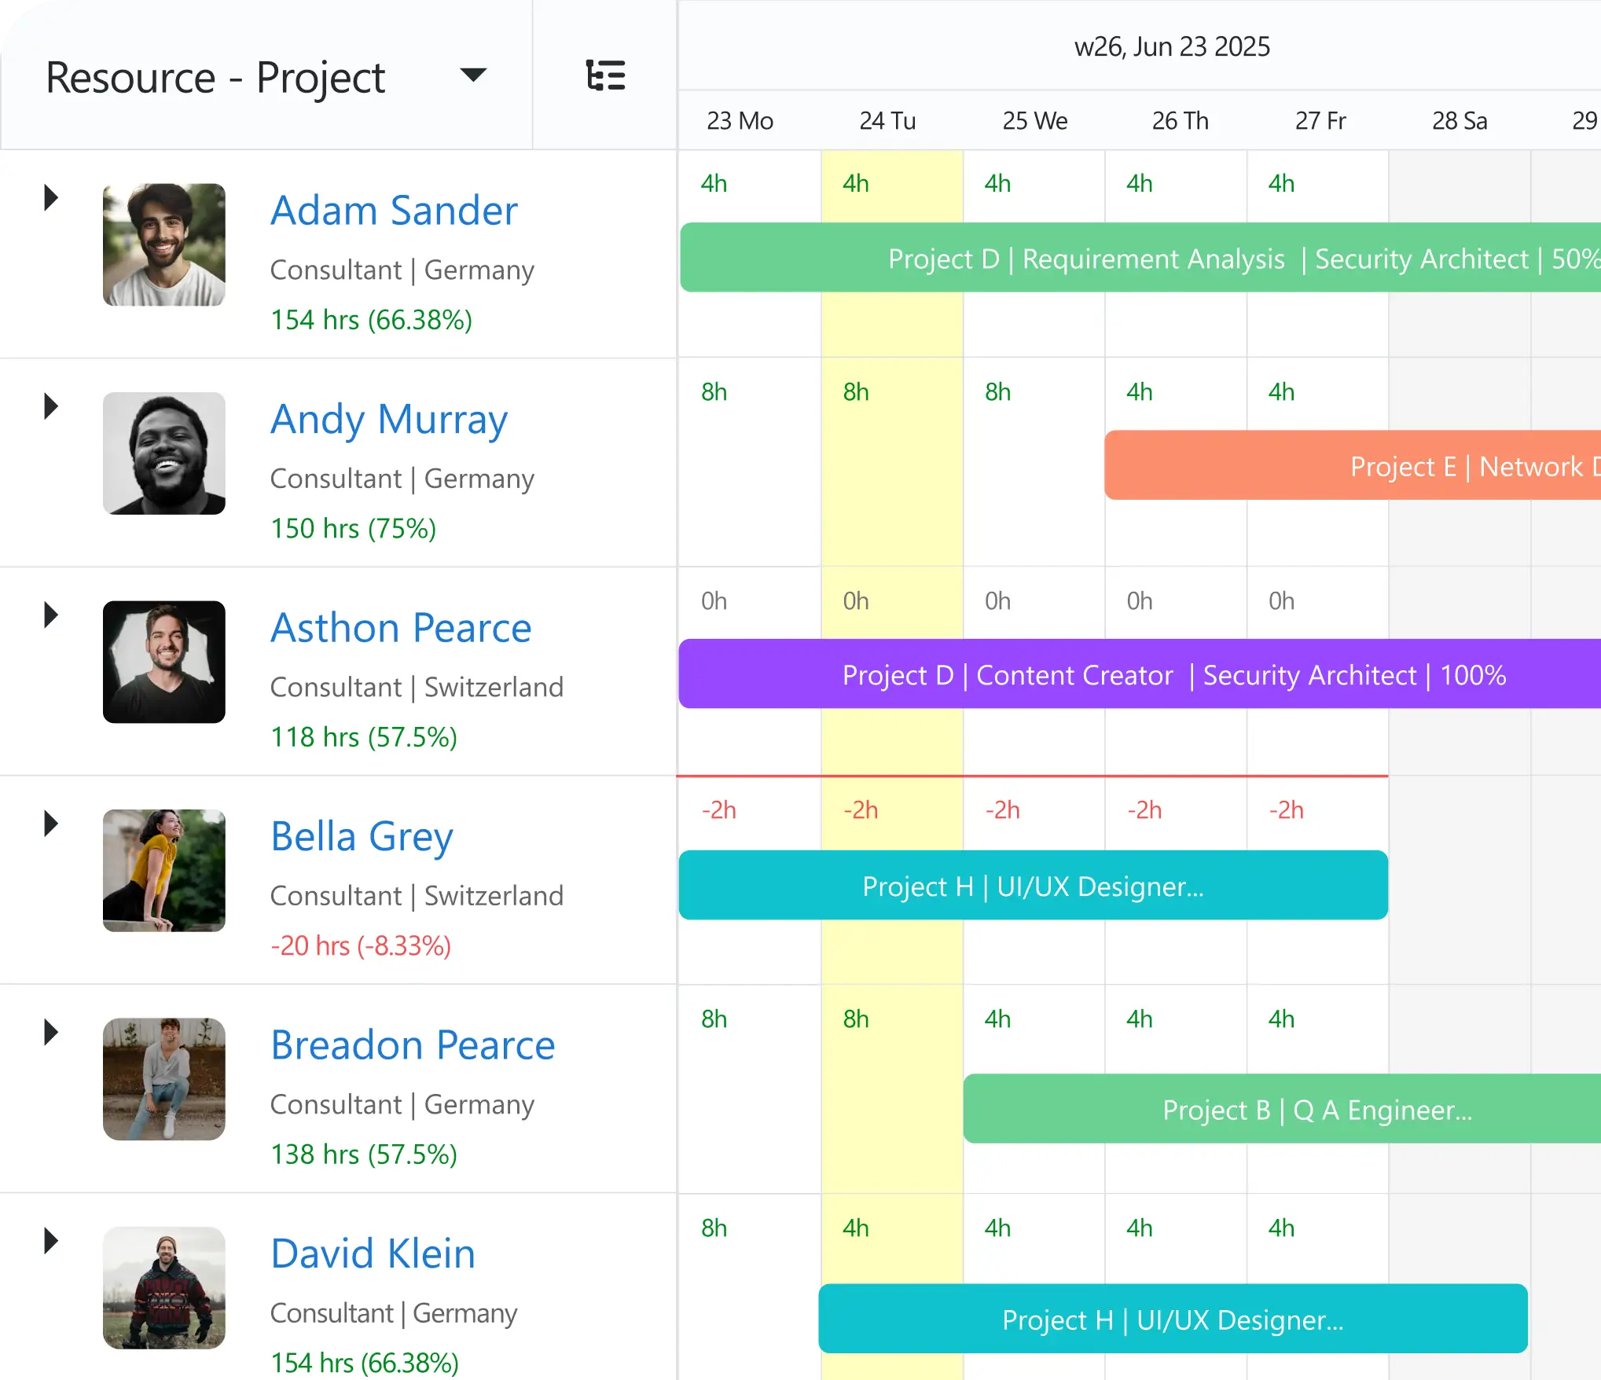
Task: Expand Adam Sander's assignment rows
Action: pyautogui.click(x=50, y=197)
